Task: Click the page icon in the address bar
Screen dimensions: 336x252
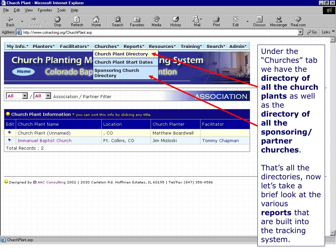Action: pyautogui.click(x=19, y=32)
